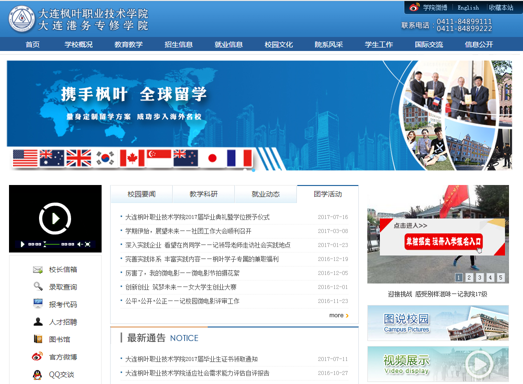Open the 图书馆 book icon
The height and width of the screenshot is (384, 523).
pos(38,339)
